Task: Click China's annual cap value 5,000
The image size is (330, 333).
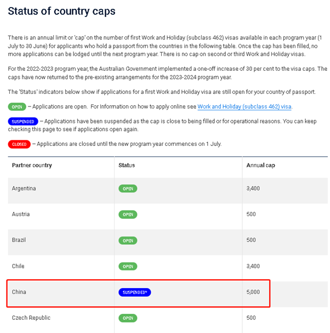Action: 253,292
